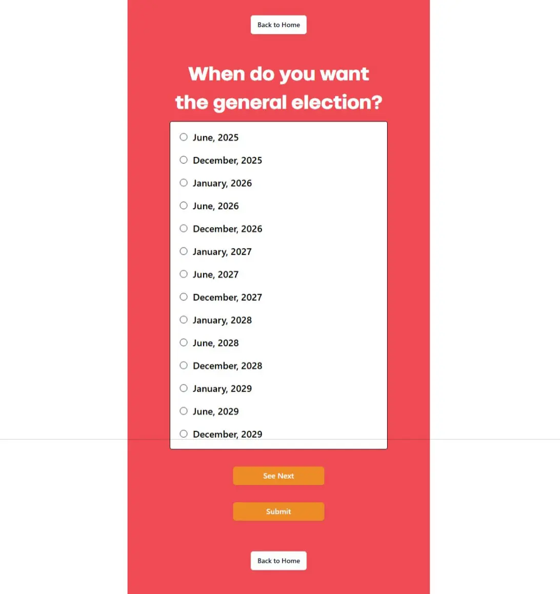This screenshot has height=594, width=560.
Task: Click the December, 2026 label text
Action: (x=227, y=229)
